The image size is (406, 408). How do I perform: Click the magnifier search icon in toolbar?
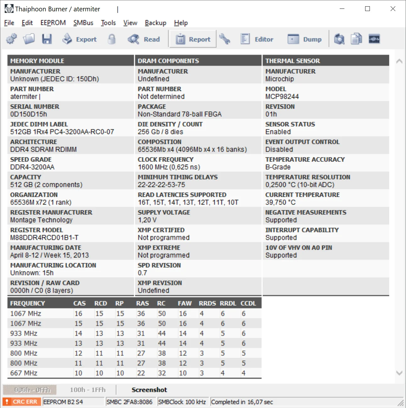pos(339,39)
